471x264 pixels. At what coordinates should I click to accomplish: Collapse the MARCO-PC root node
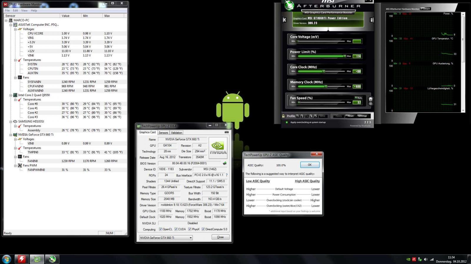pos(6,21)
